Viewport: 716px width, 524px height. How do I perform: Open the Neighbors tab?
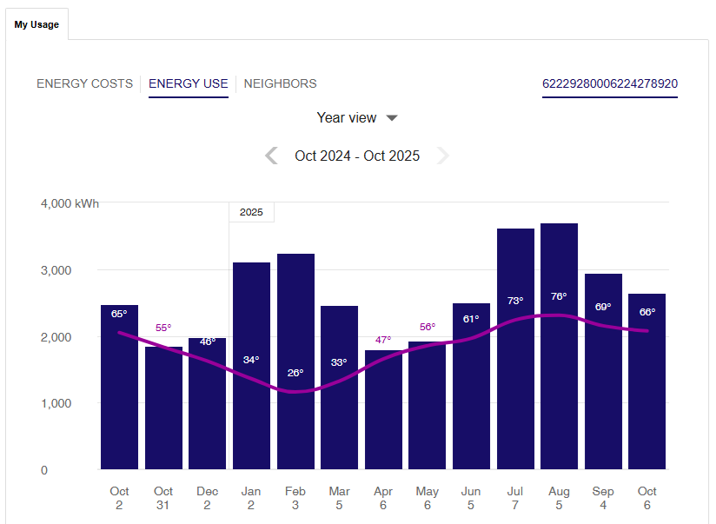tap(280, 84)
